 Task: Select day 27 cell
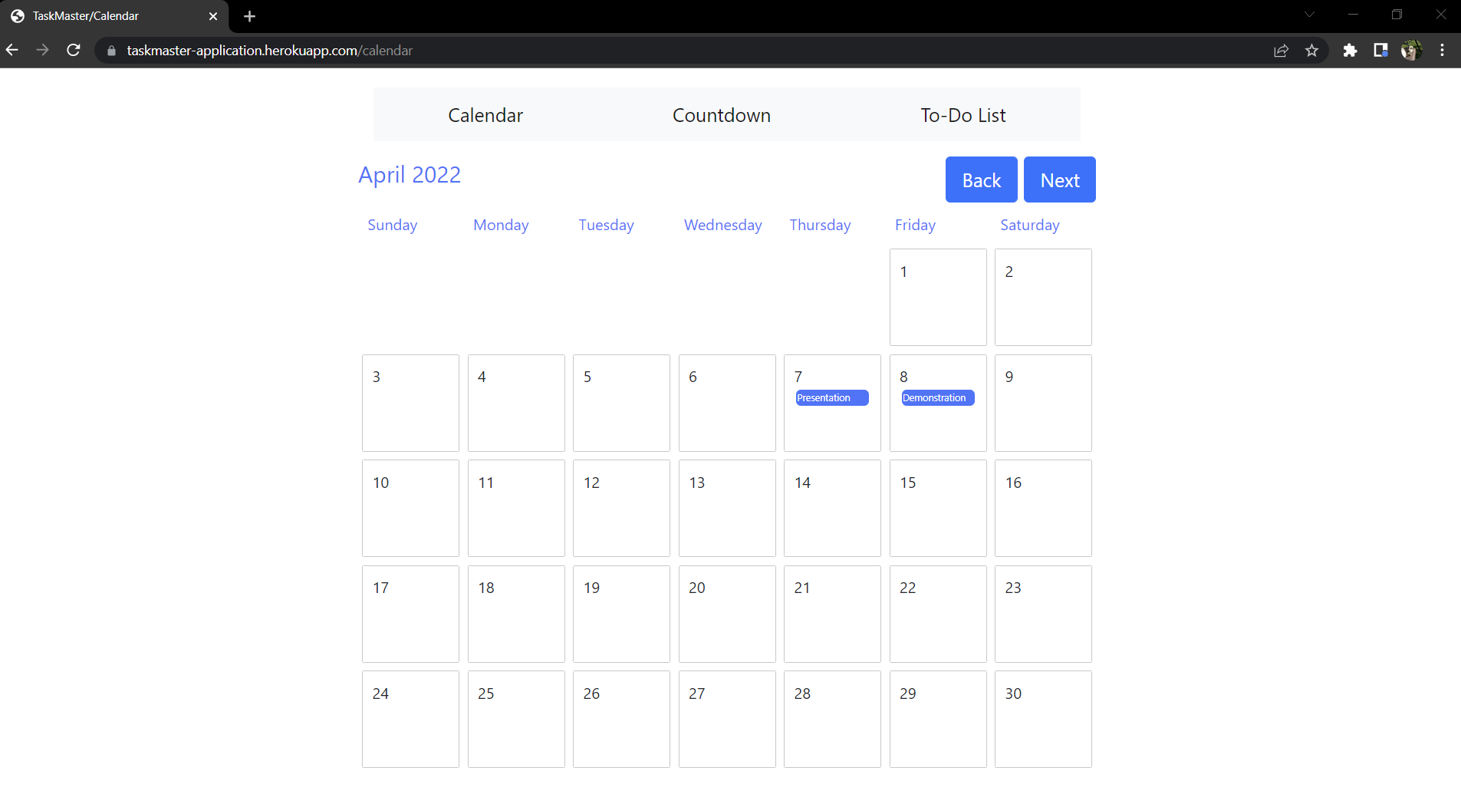coord(727,719)
